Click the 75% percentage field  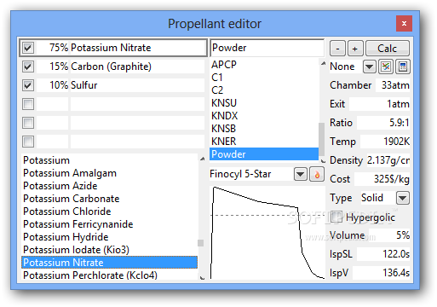point(53,48)
